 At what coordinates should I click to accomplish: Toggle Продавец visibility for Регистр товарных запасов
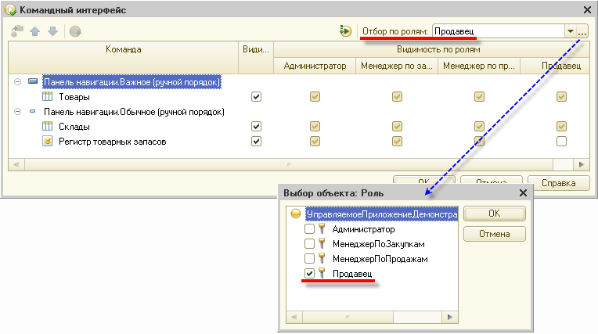561,141
